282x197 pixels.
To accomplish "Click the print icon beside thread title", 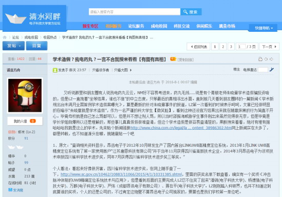I will tap(260, 59).
